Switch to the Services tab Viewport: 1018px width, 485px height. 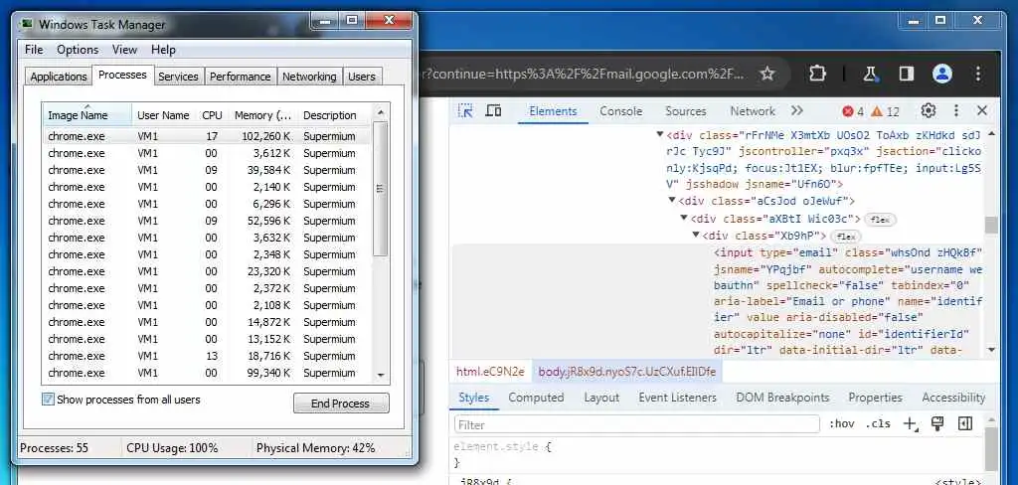click(x=178, y=77)
